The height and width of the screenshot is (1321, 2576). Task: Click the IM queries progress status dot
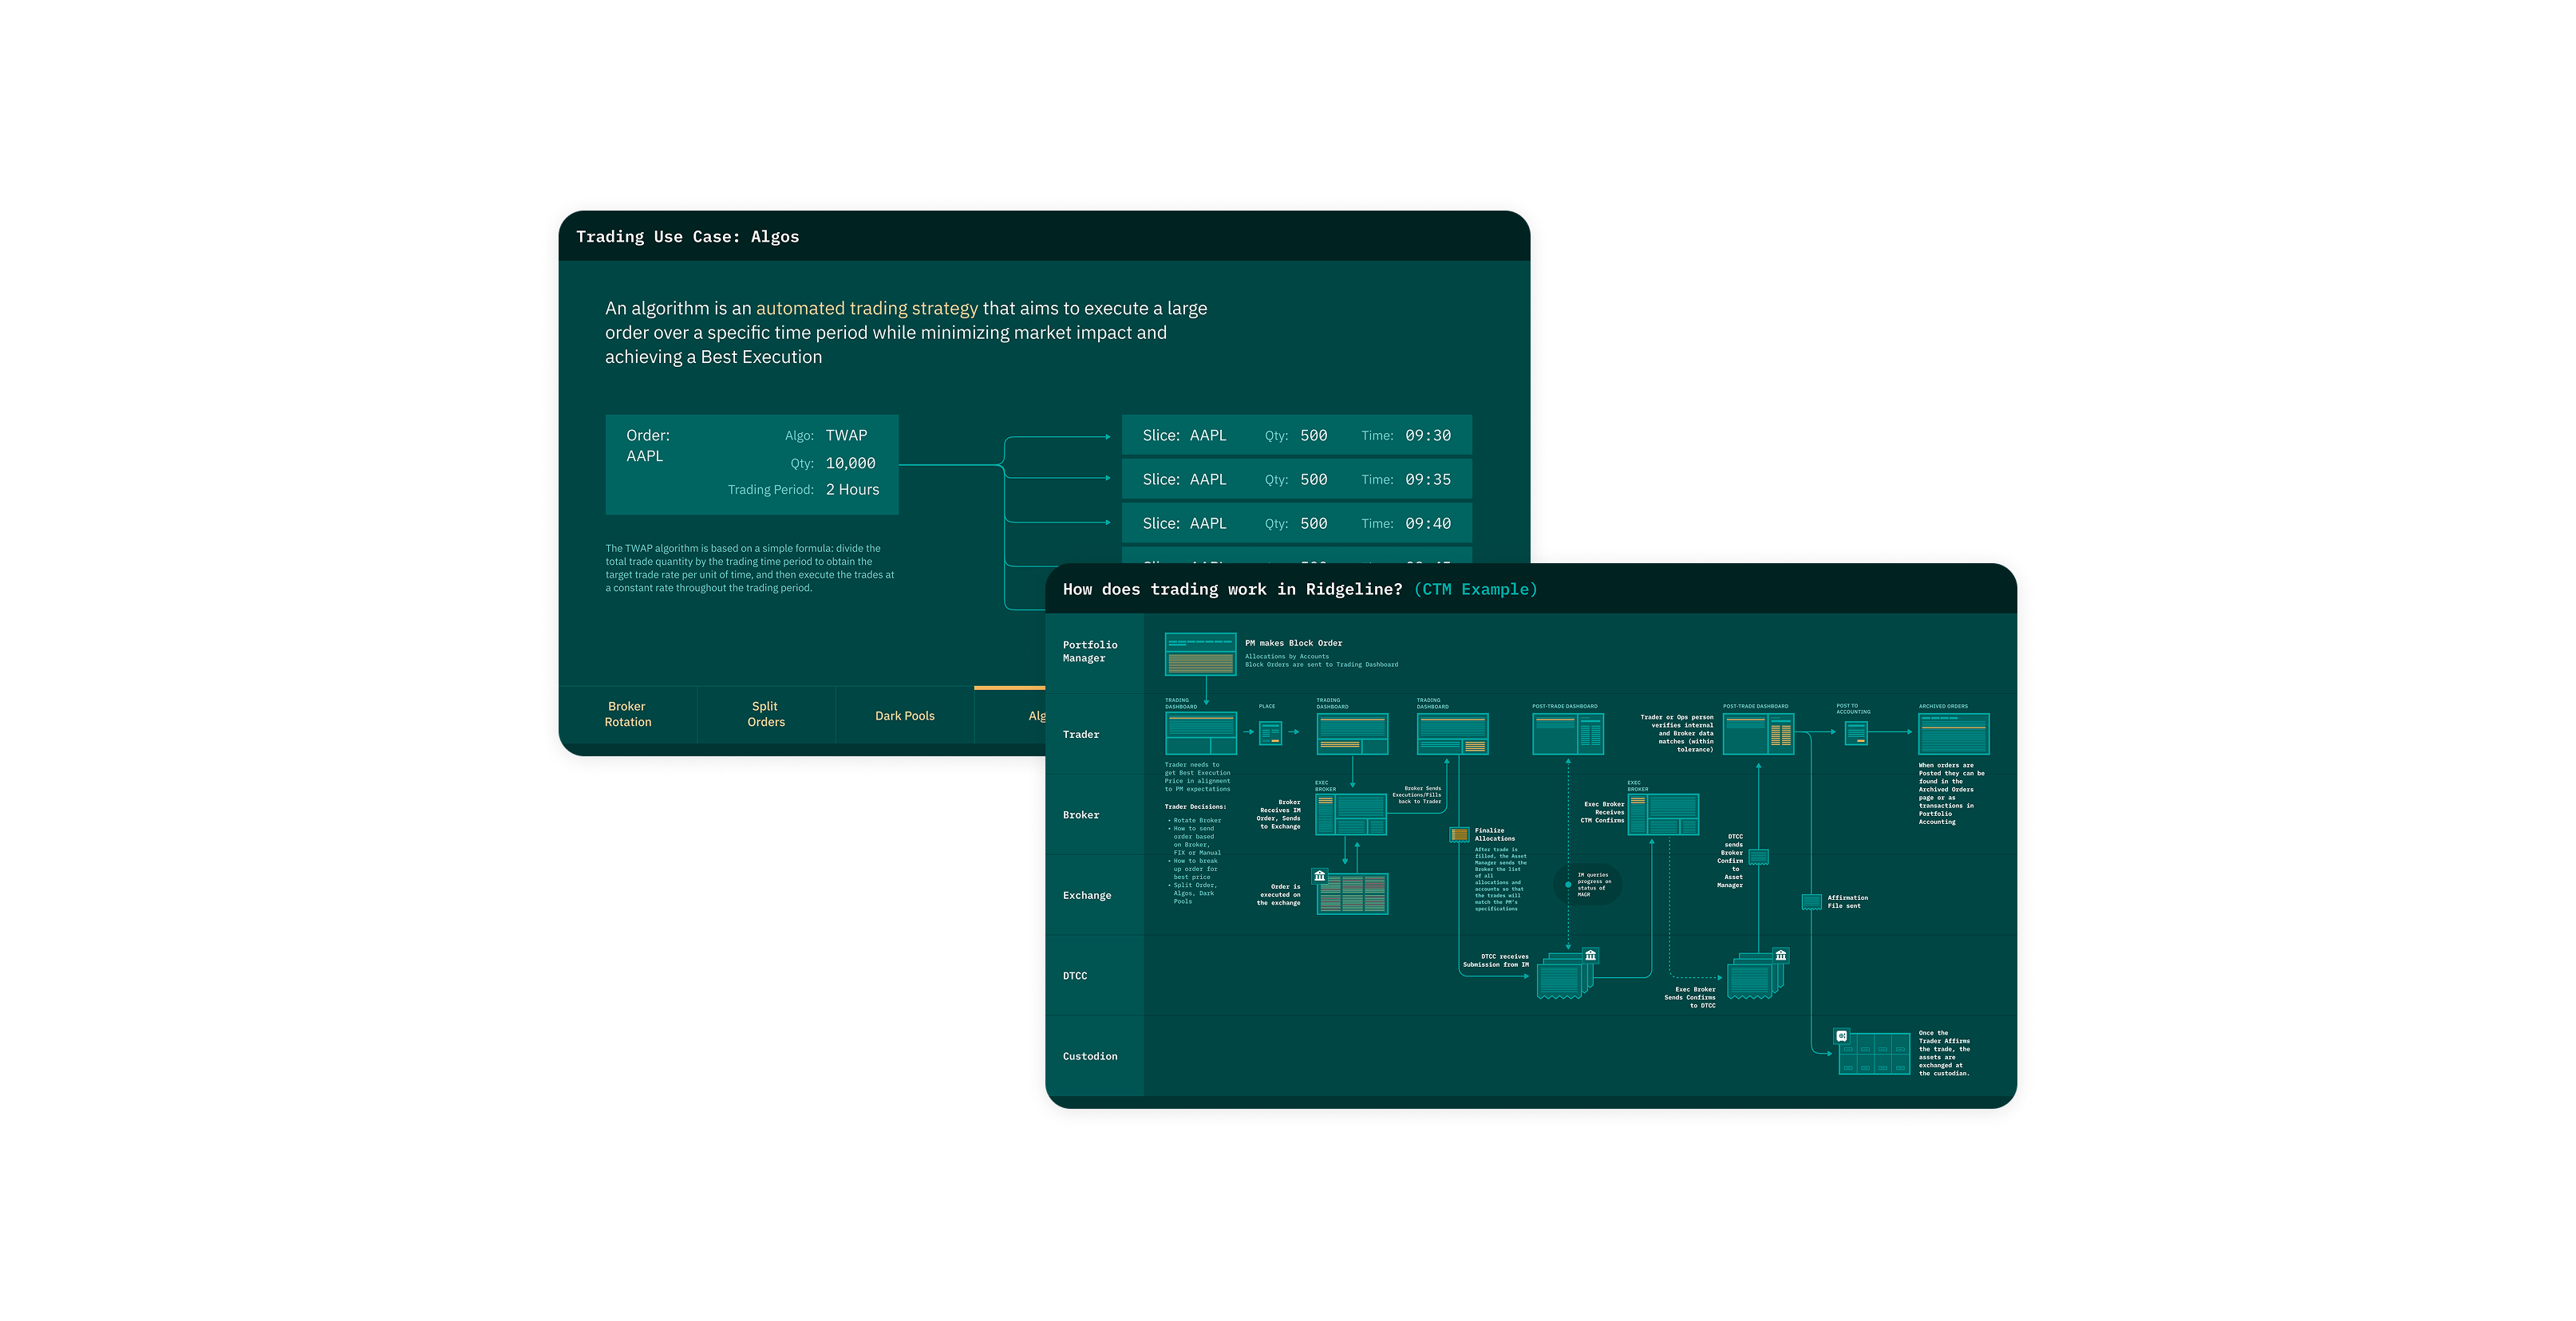click(x=1568, y=885)
